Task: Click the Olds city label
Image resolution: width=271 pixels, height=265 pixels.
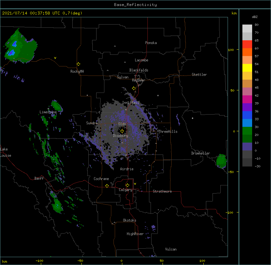Action: 122,124
